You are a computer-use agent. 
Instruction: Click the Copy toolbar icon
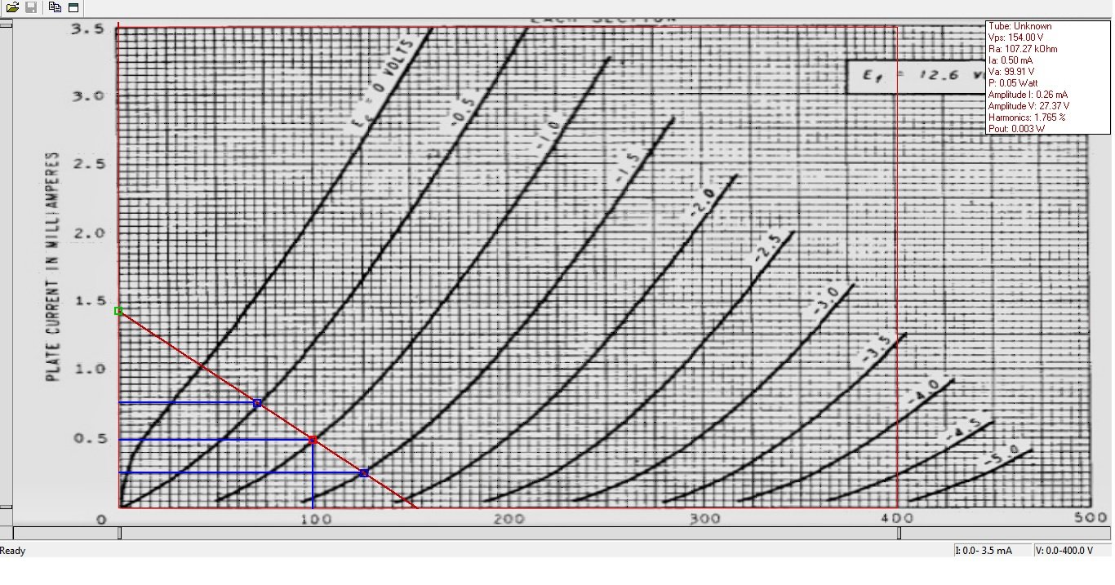(55, 7)
